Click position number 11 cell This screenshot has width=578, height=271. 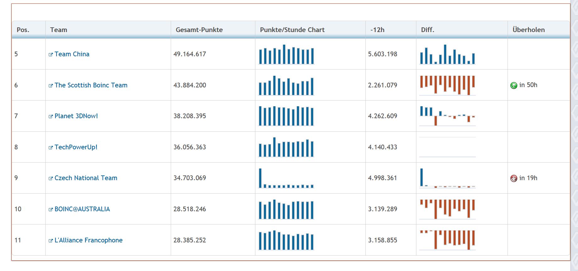click(29, 240)
